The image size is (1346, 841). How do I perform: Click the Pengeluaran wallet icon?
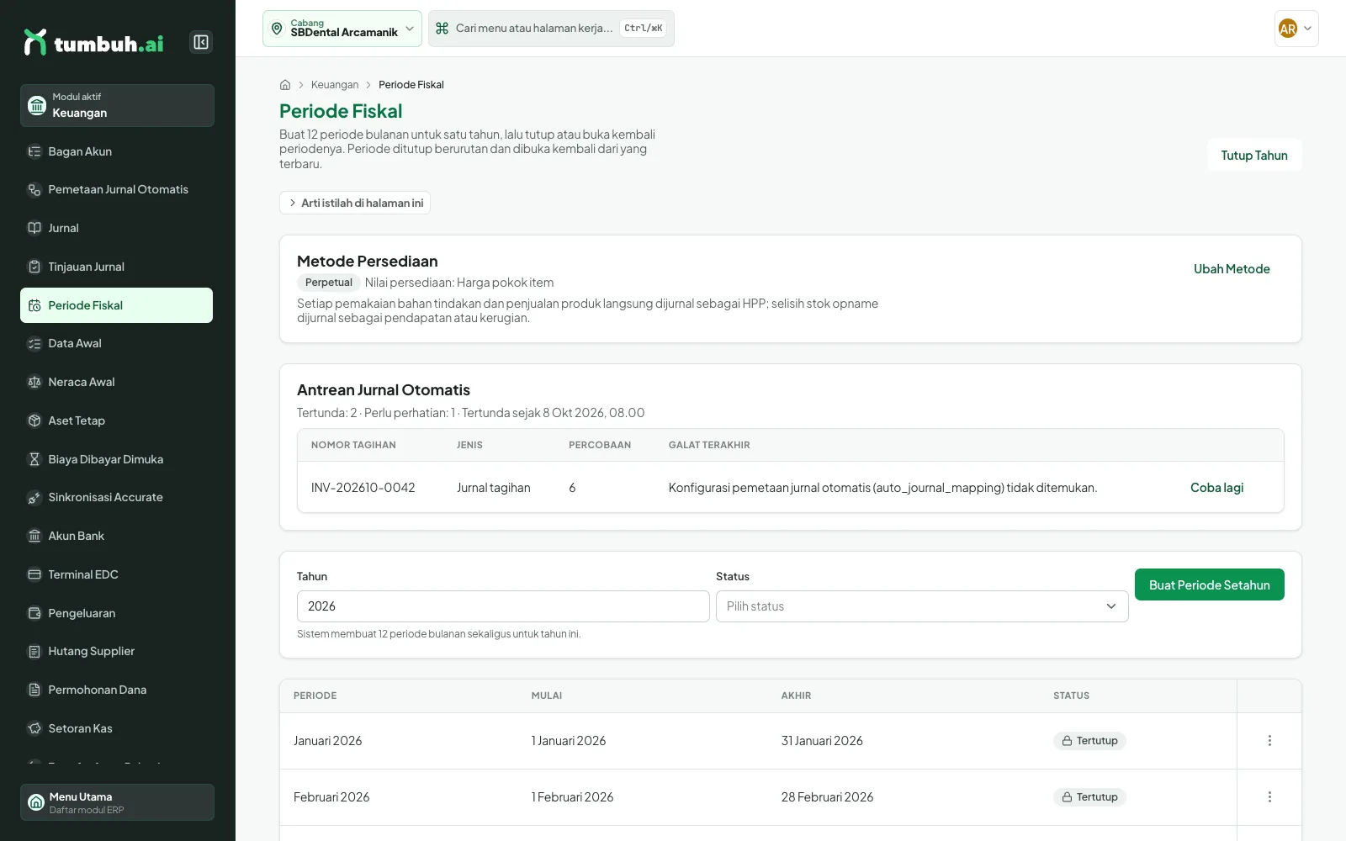point(34,613)
